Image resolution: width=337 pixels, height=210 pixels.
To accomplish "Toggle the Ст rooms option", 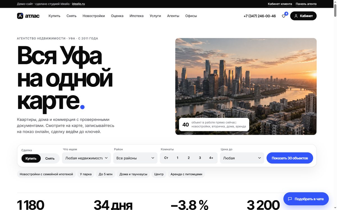I will [x=166, y=158].
